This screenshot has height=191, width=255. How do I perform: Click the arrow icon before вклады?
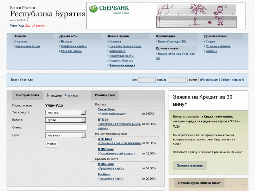(x=65, y=95)
